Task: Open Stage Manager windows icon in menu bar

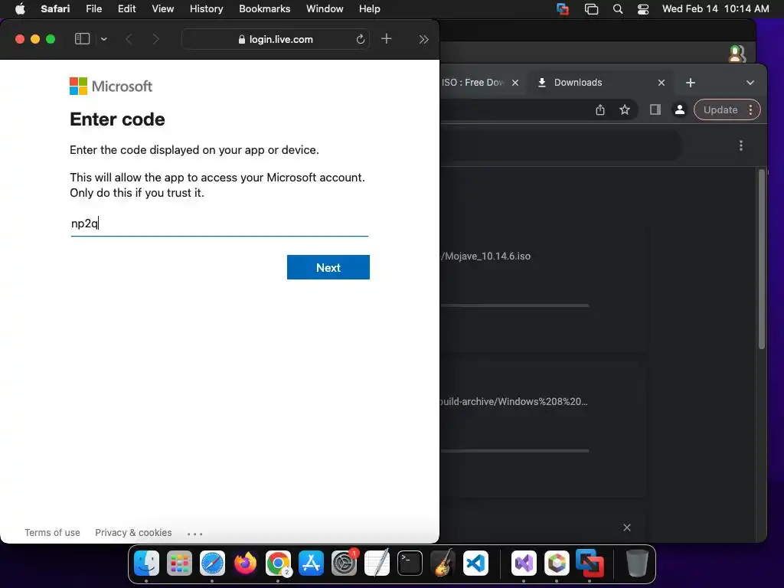Action: pos(592,9)
